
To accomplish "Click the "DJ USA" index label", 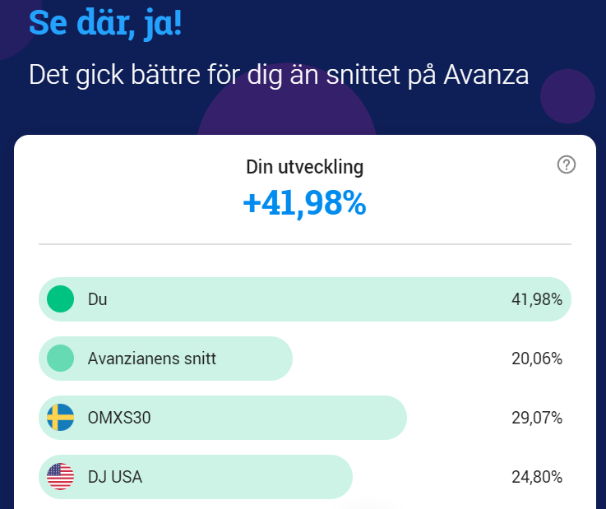I will tap(115, 477).
